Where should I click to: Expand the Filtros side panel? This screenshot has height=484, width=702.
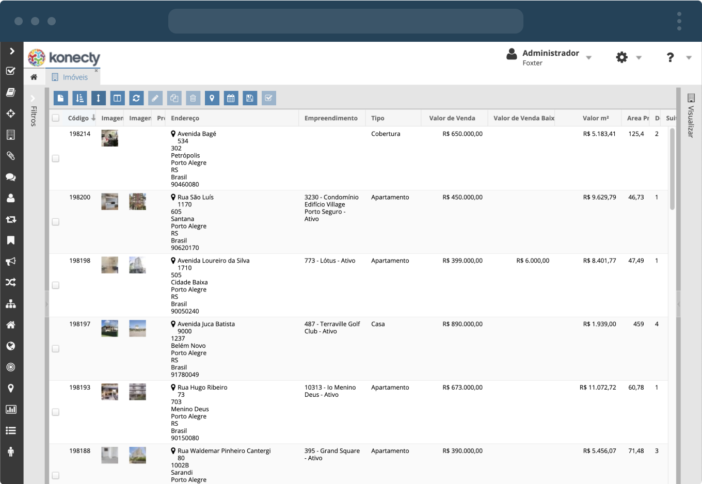33,111
